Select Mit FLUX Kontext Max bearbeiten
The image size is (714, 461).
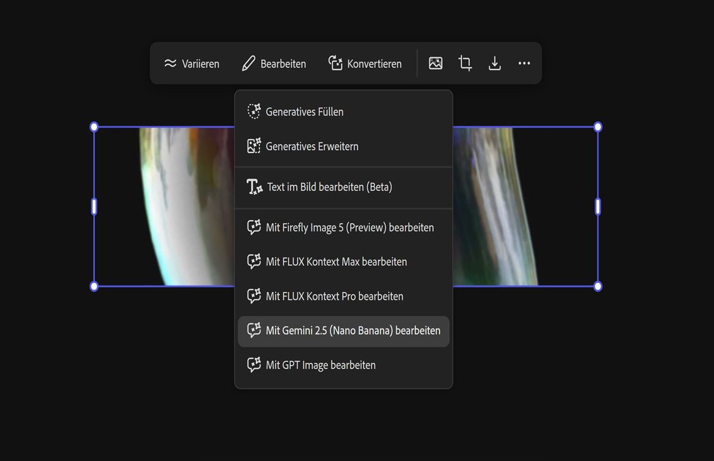[x=343, y=262]
